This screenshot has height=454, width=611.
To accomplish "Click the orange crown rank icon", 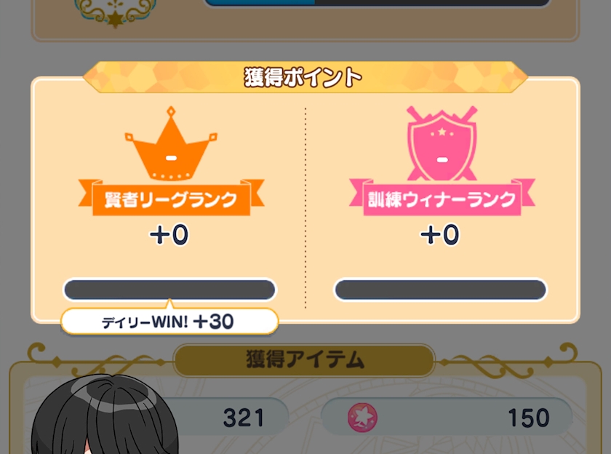I will click(x=171, y=143).
